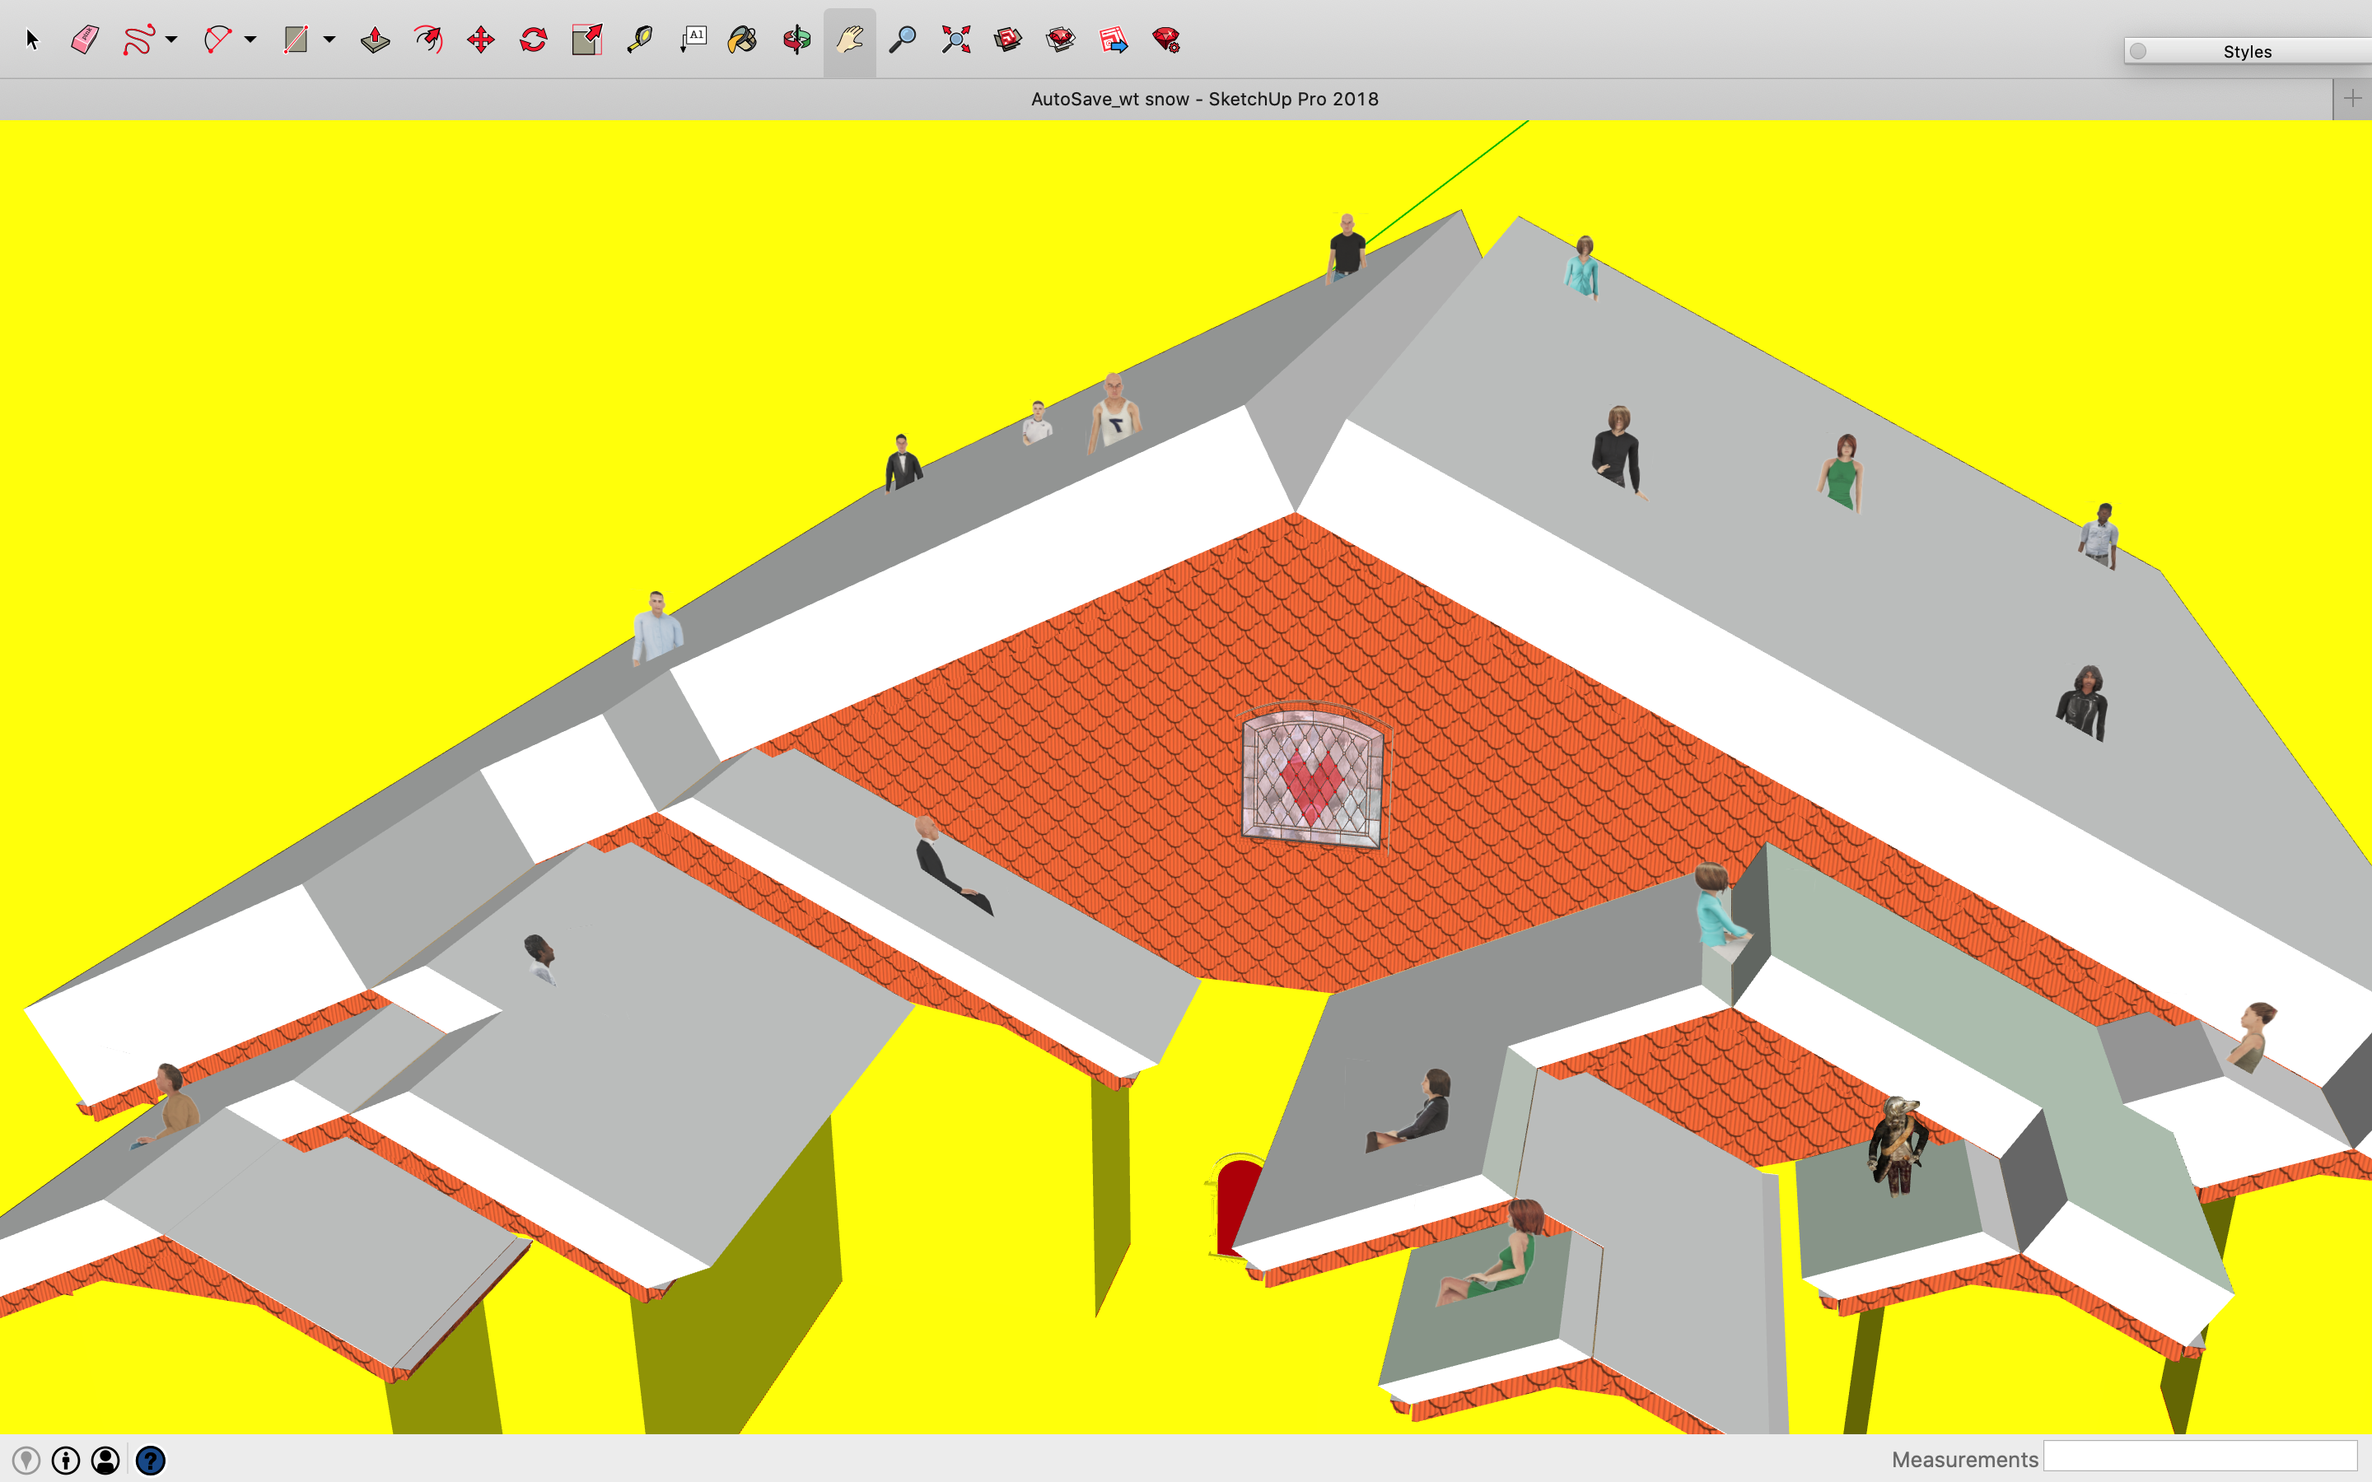Screen dimensions: 2372x1482
Task: Choose the Tape Measure tool
Action: [x=639, y=40]
